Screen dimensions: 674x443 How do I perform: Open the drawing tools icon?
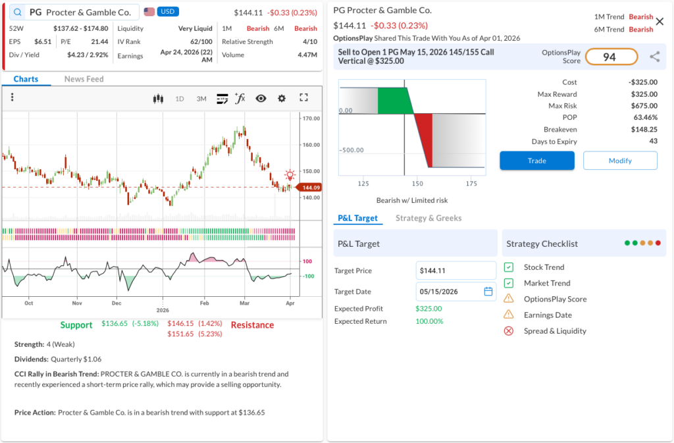[x=222, y=99]
